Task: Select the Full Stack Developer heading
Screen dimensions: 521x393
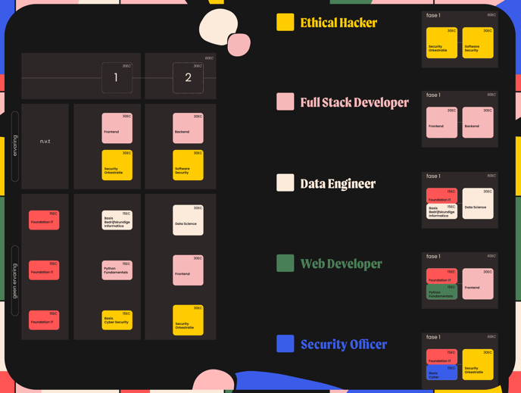Action: click(x=354, y=102)
